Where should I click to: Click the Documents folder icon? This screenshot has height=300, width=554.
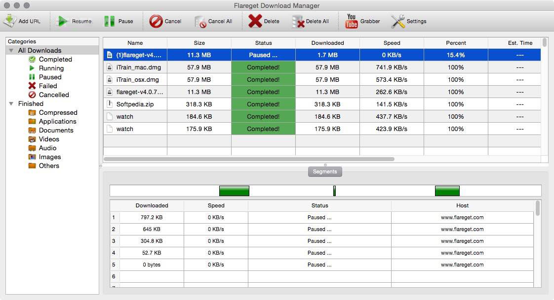32,130
